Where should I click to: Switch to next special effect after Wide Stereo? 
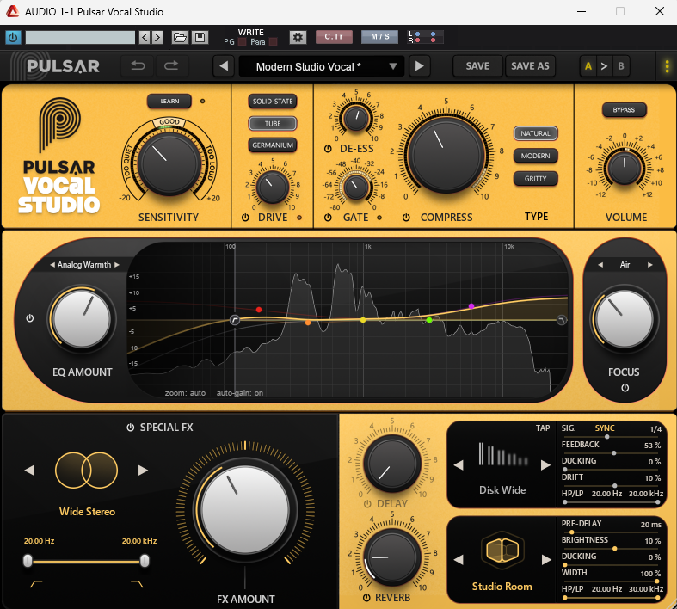(143, 470)
